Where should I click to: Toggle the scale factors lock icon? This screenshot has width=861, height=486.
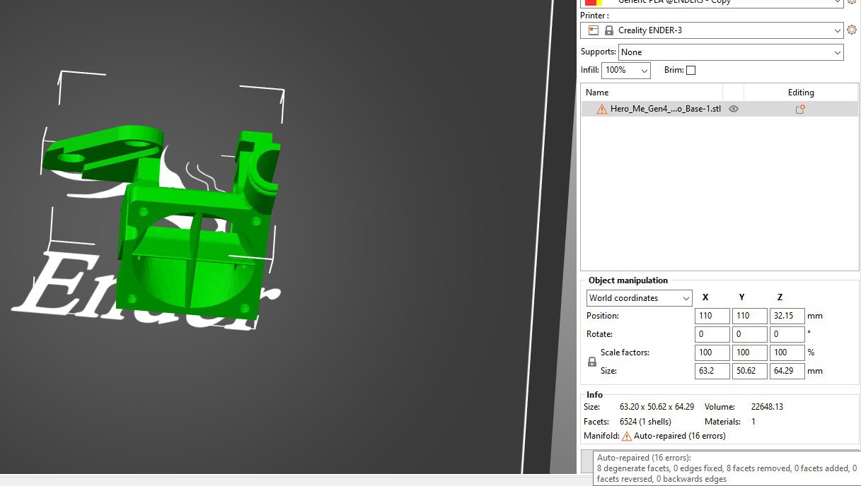coord(592,362)
